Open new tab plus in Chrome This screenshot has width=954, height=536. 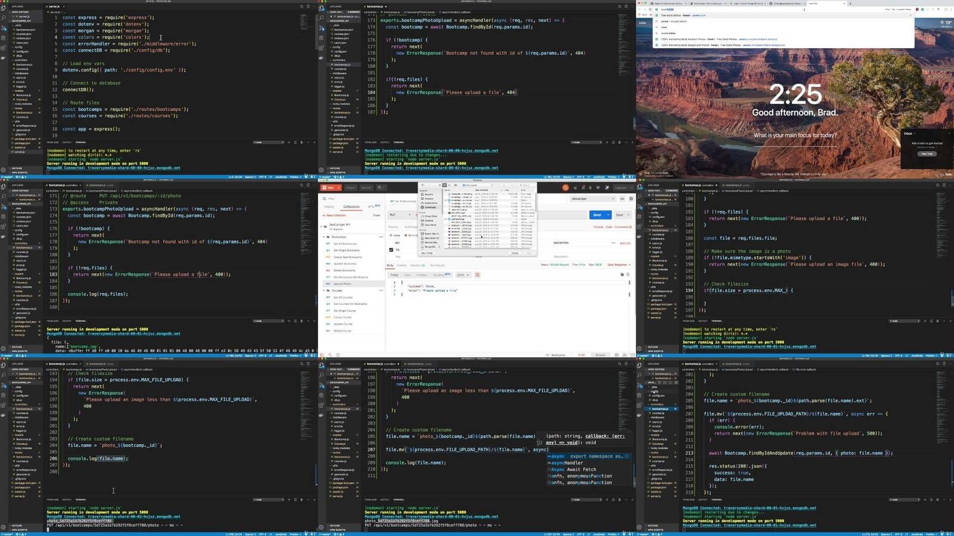850,4
